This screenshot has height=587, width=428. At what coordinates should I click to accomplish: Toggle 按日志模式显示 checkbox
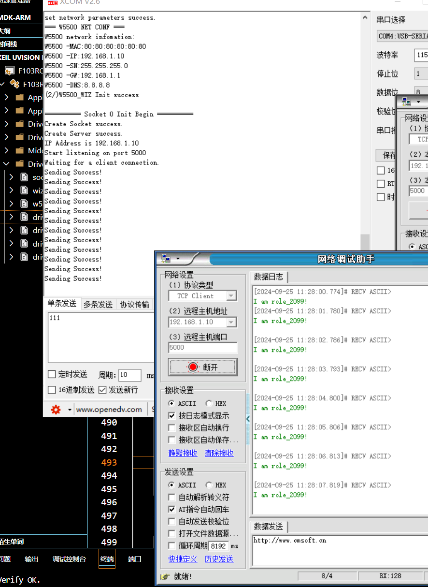coord(171,415)
